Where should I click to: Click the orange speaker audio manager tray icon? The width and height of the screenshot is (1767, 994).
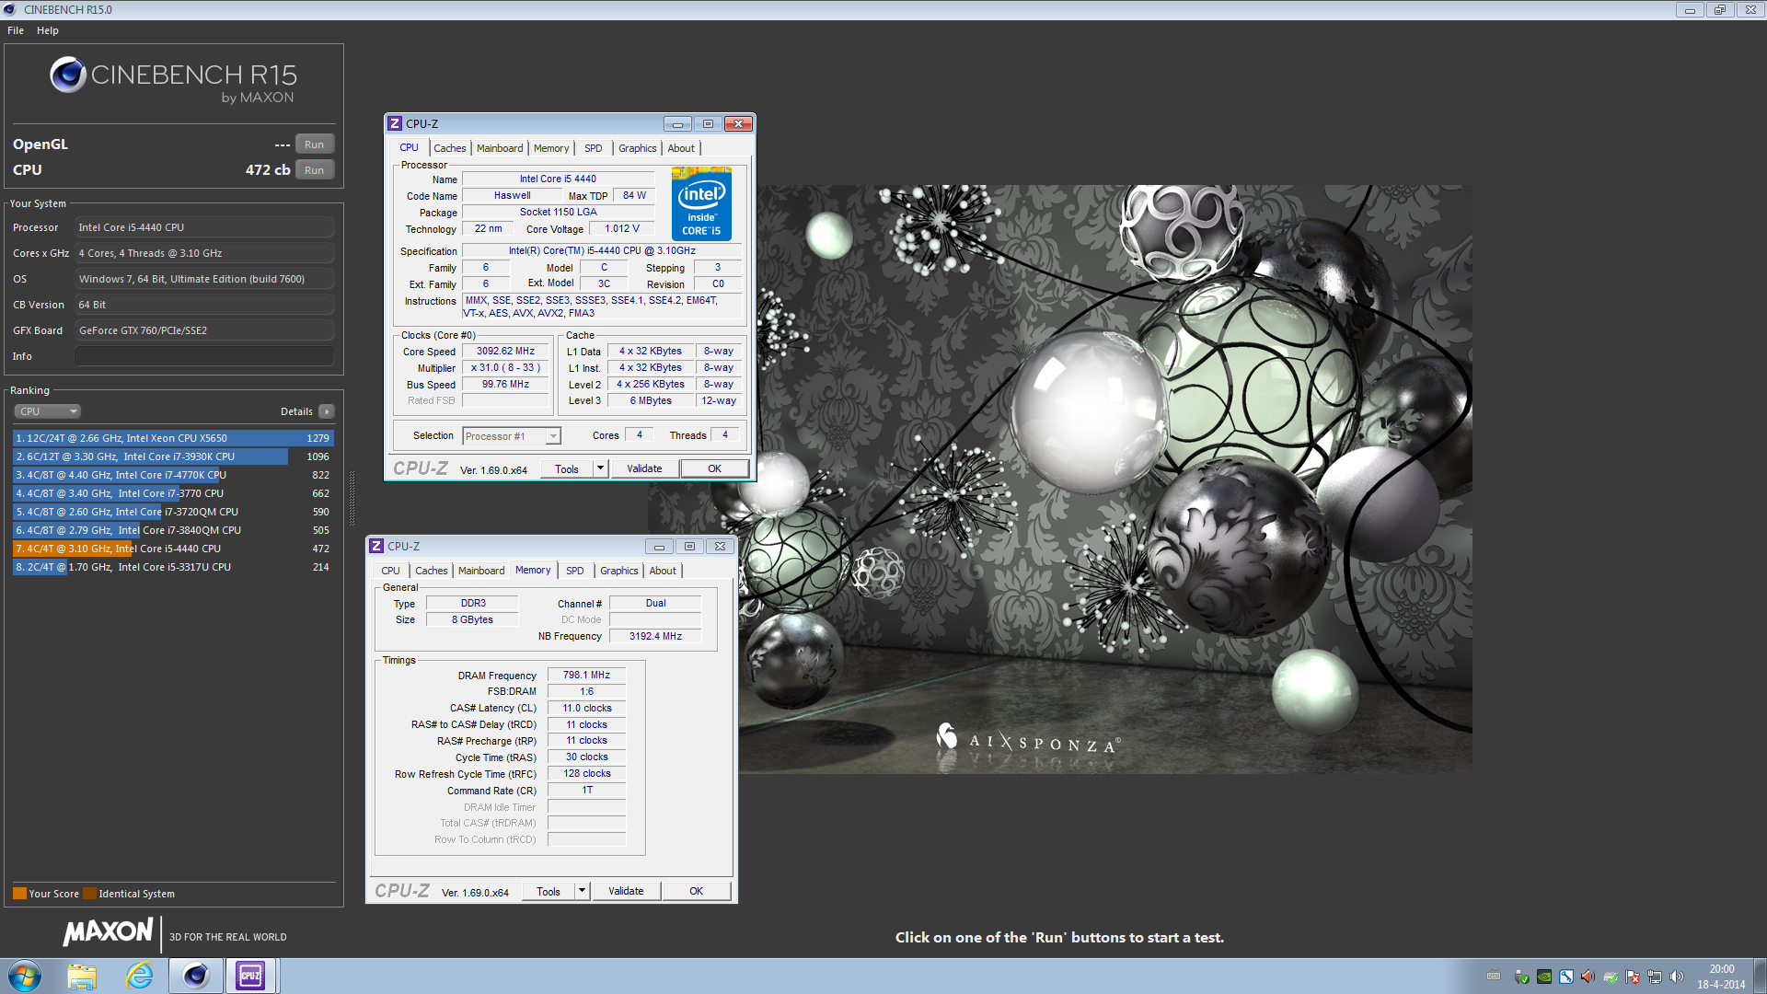[x=1588, y=977]
